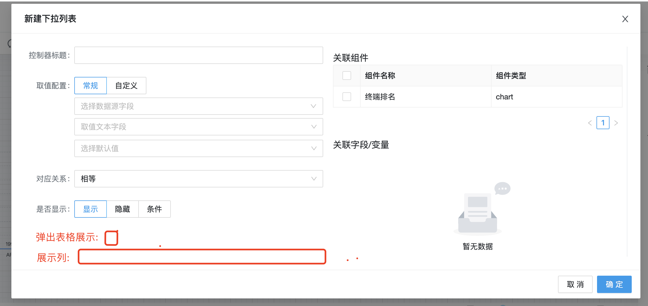The height and width of the screenshot is (306, 648).
Task: Open the 选择默认值 dropdown chevron
Action: [314, 148]
